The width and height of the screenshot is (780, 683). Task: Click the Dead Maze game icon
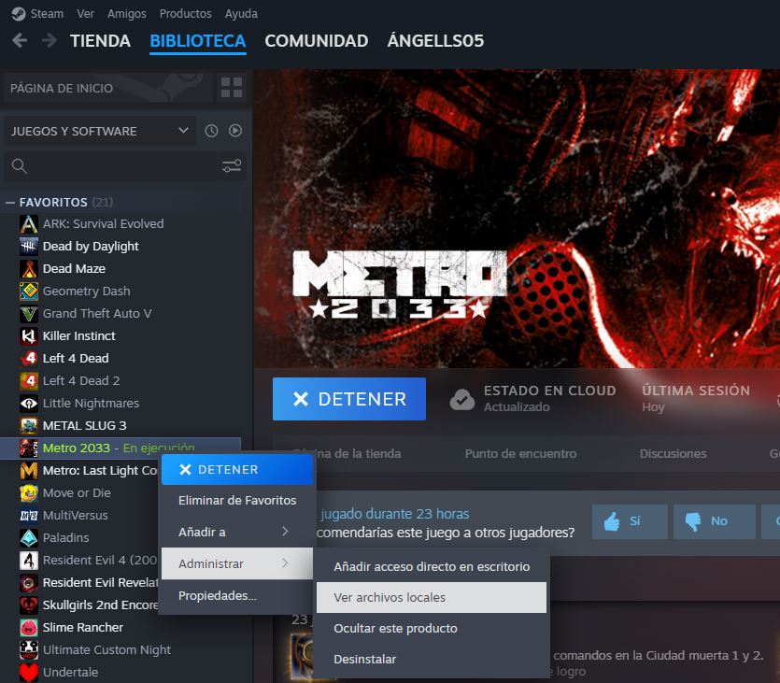(29, 269)
